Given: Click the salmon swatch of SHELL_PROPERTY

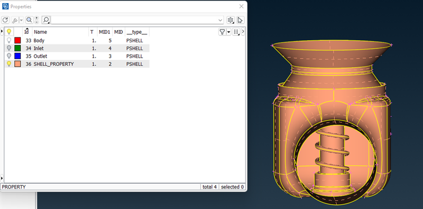Looking at the screenshot, I should (17, 64).
